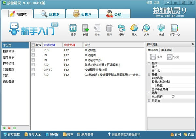196x139 pixels.
Task: Click the 启动热键 property value field
Action: click(183, 78)
